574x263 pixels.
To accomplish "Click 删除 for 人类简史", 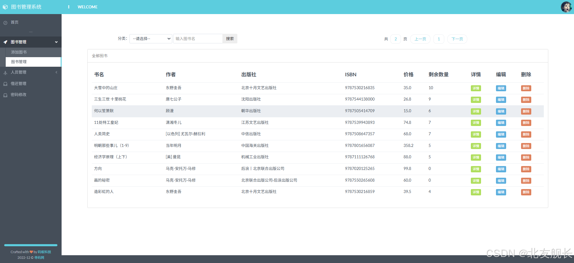I will (x=526, y=134).
